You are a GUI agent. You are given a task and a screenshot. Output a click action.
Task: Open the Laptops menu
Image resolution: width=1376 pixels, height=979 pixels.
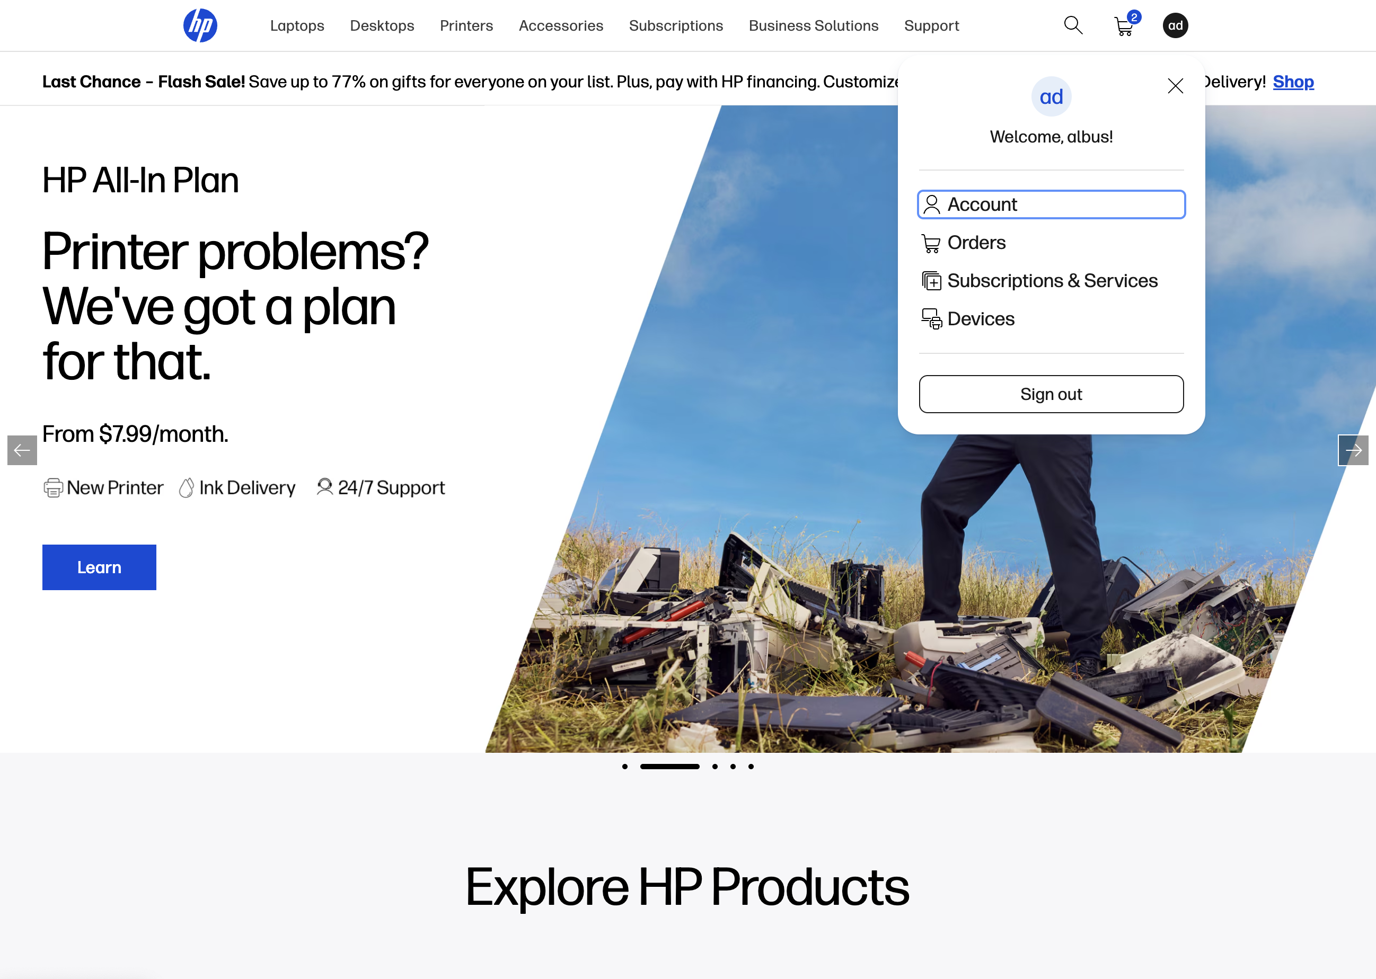point(297,25)
